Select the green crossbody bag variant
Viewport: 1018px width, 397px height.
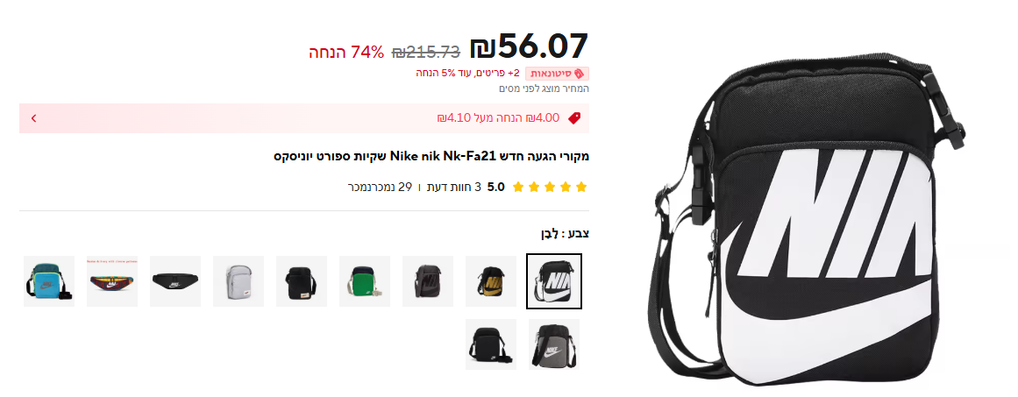[365, 281]
